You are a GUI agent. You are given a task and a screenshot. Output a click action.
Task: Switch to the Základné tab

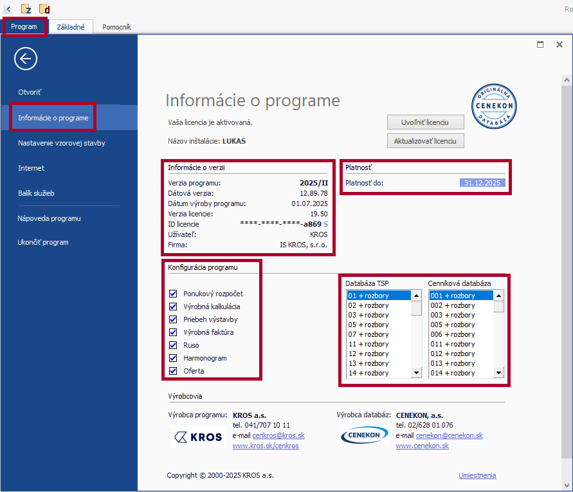point(71,27)
